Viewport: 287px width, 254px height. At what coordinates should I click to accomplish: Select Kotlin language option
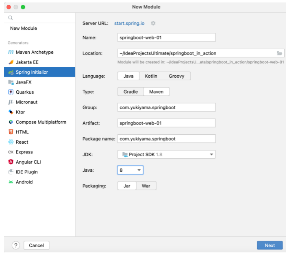(151, 76)
